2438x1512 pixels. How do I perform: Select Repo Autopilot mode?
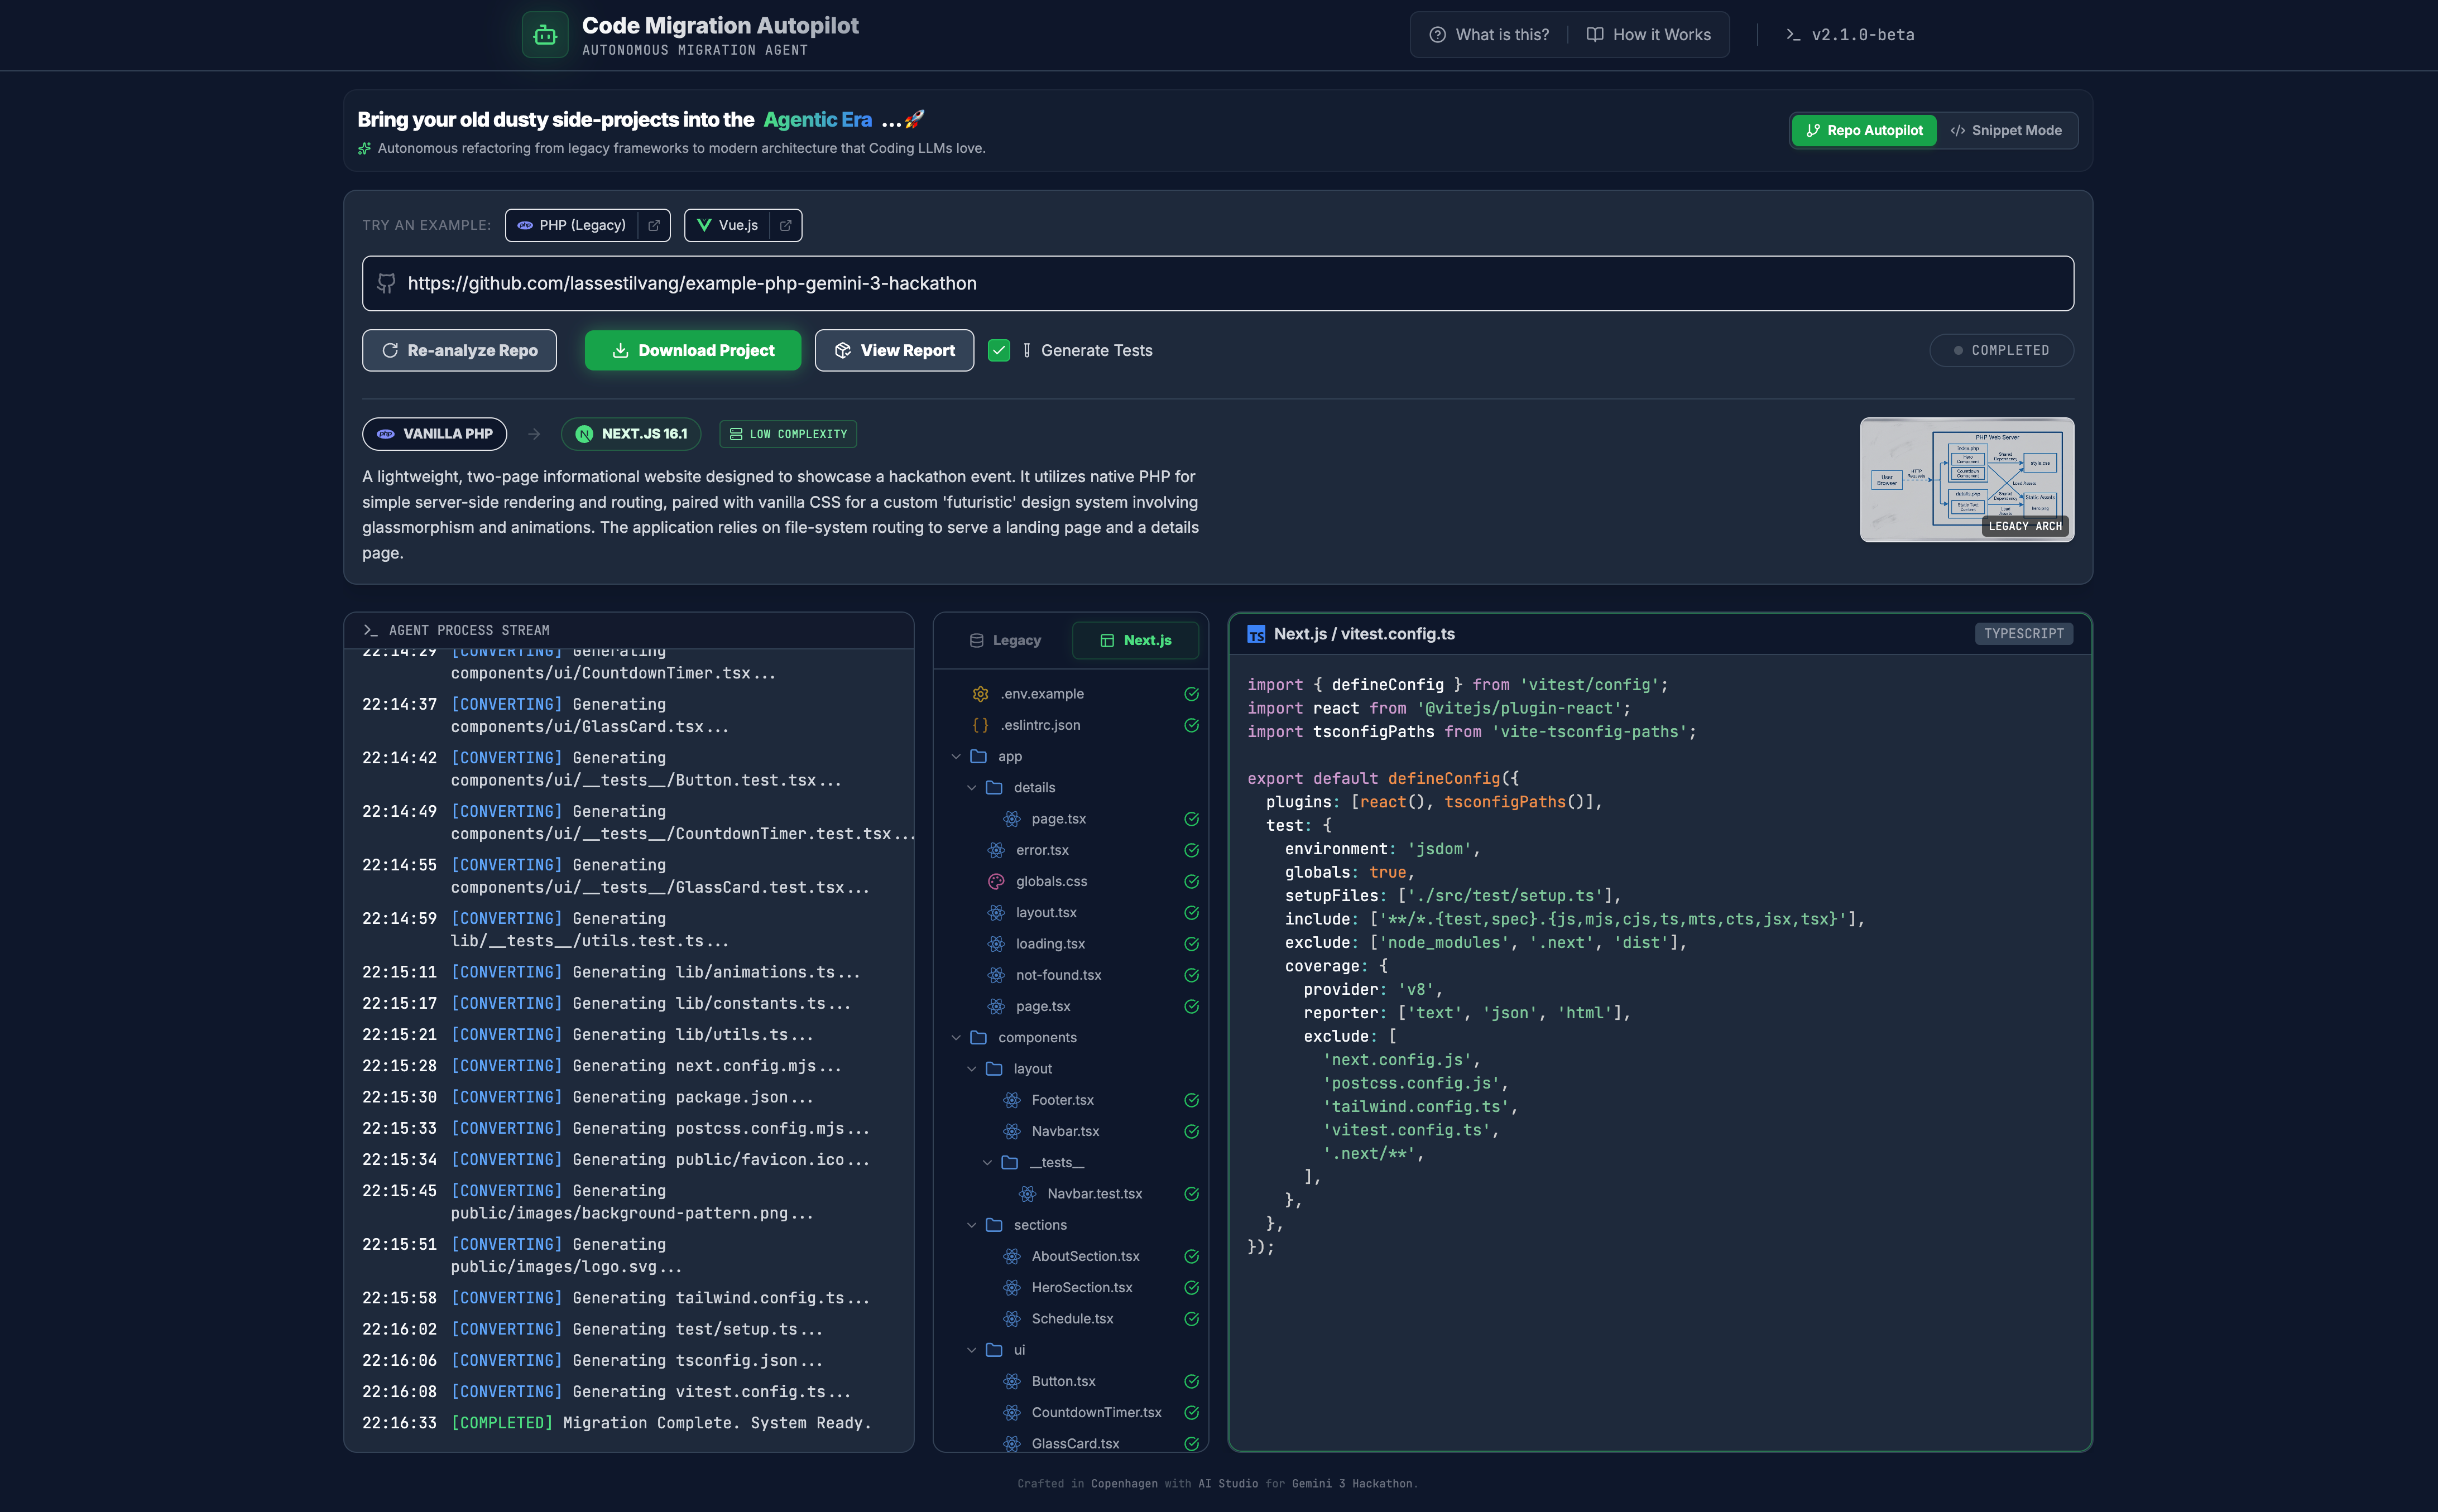click(1864, 130)
